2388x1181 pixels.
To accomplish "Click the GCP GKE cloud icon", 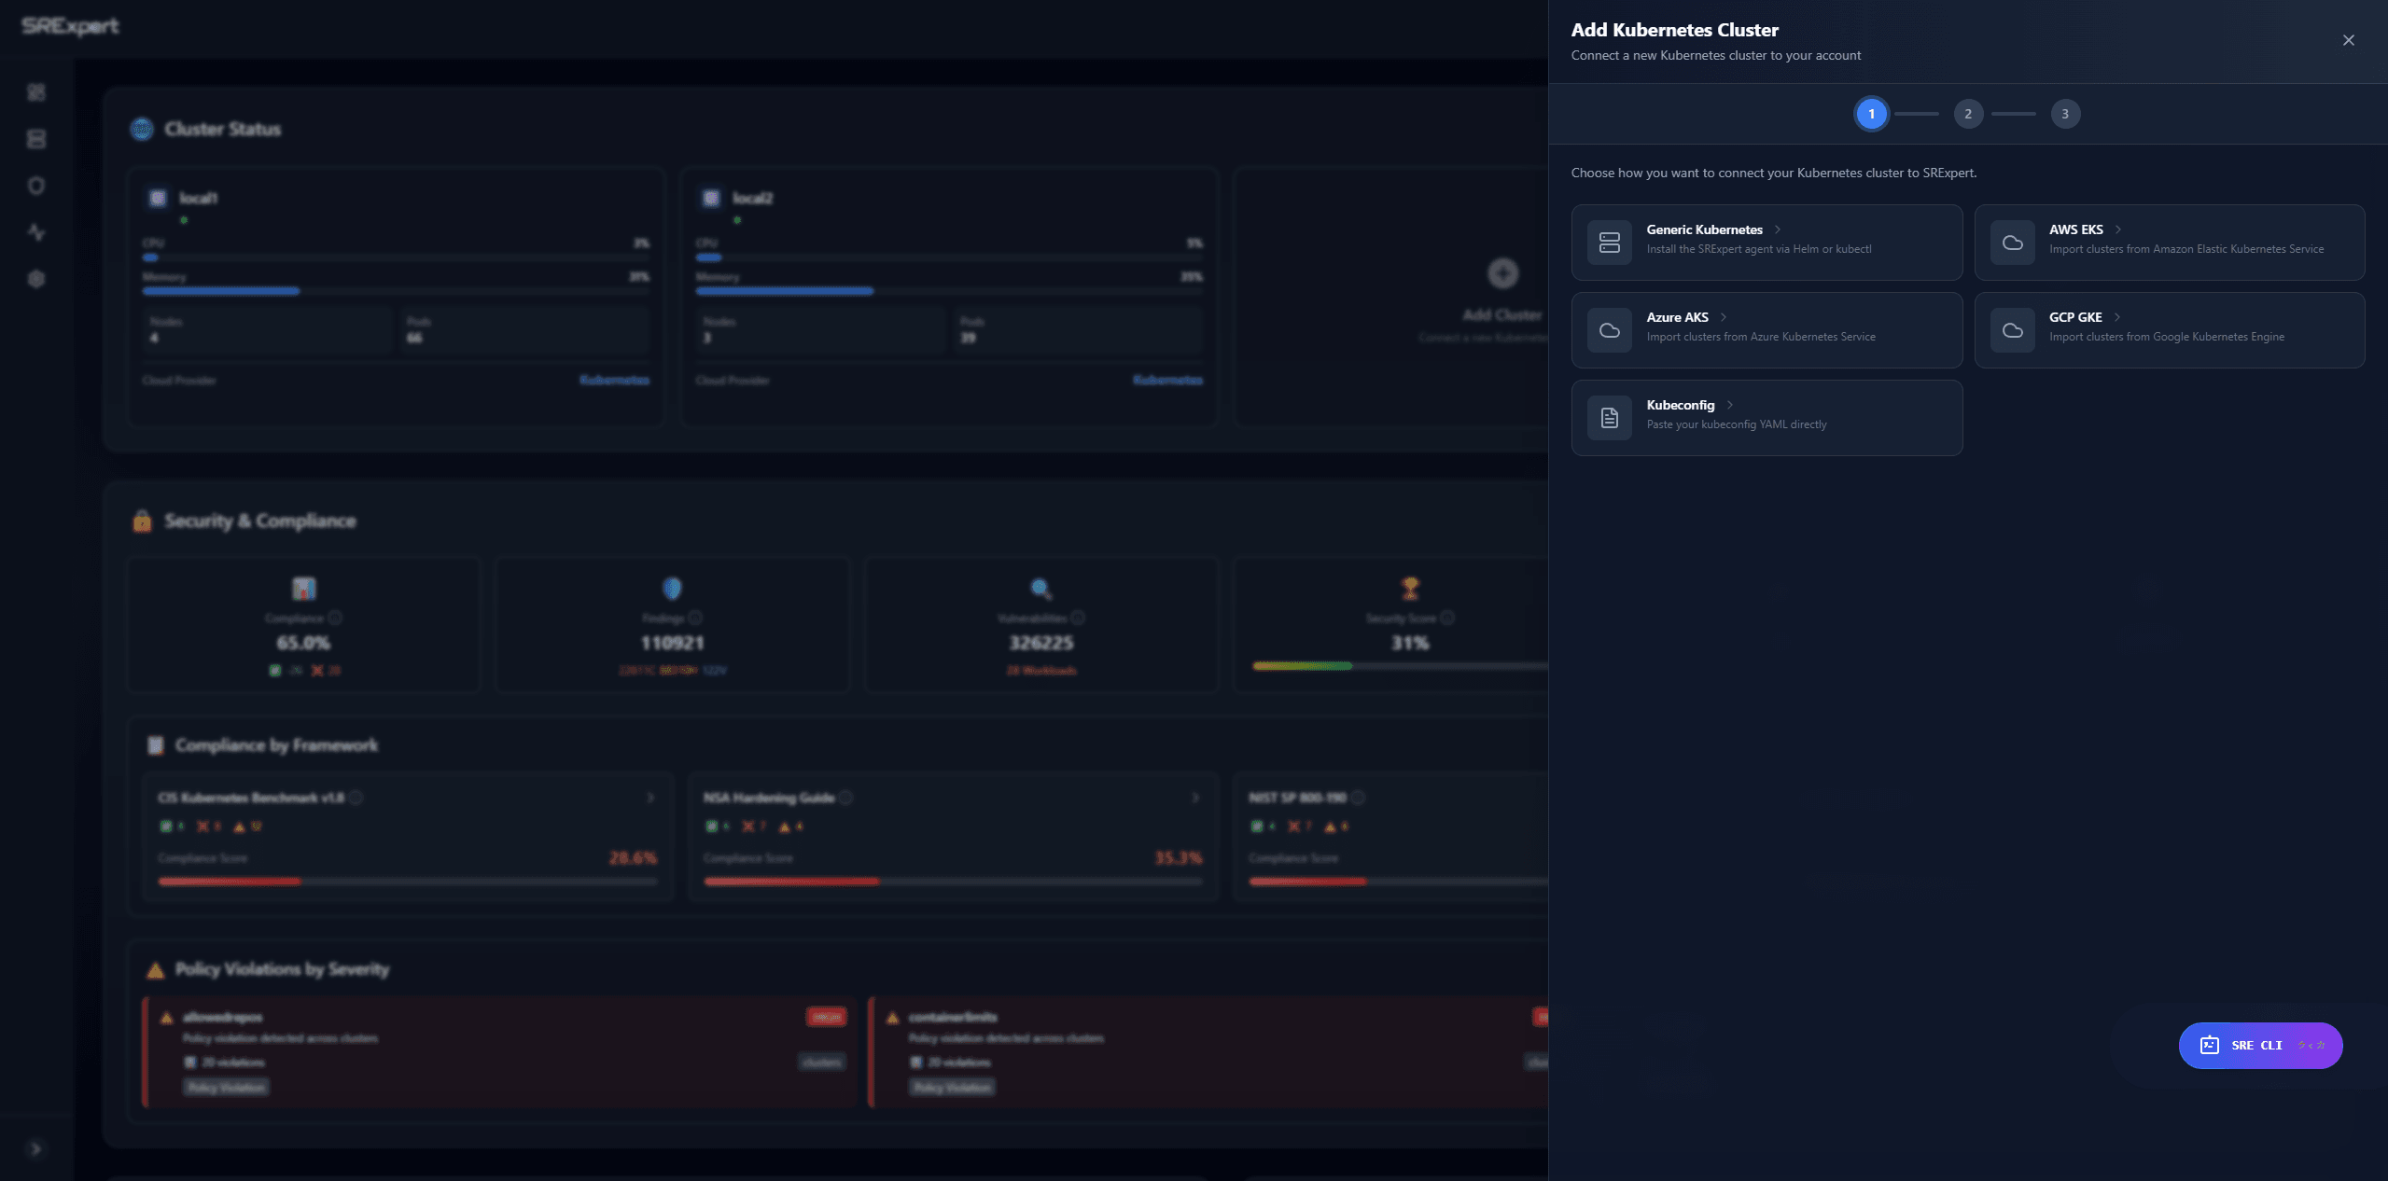I will click(x=2012, y=330).
